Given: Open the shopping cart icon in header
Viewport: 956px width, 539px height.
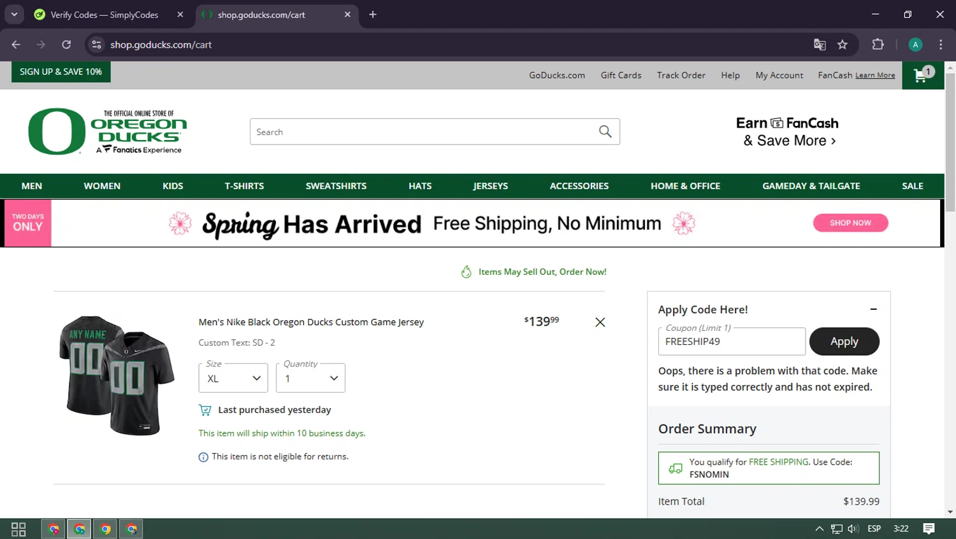Looking at the screenshot, I should [923, 75].
